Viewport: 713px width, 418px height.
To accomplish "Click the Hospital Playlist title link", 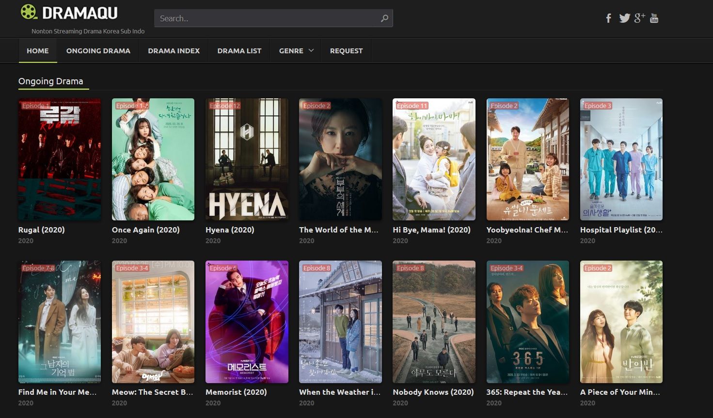I will tap(621, 230).
